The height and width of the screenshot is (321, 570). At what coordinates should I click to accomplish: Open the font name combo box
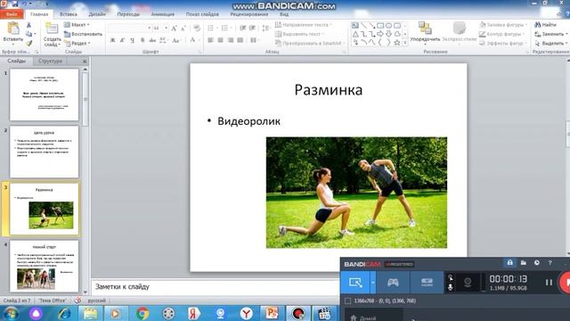pos(130,28)
